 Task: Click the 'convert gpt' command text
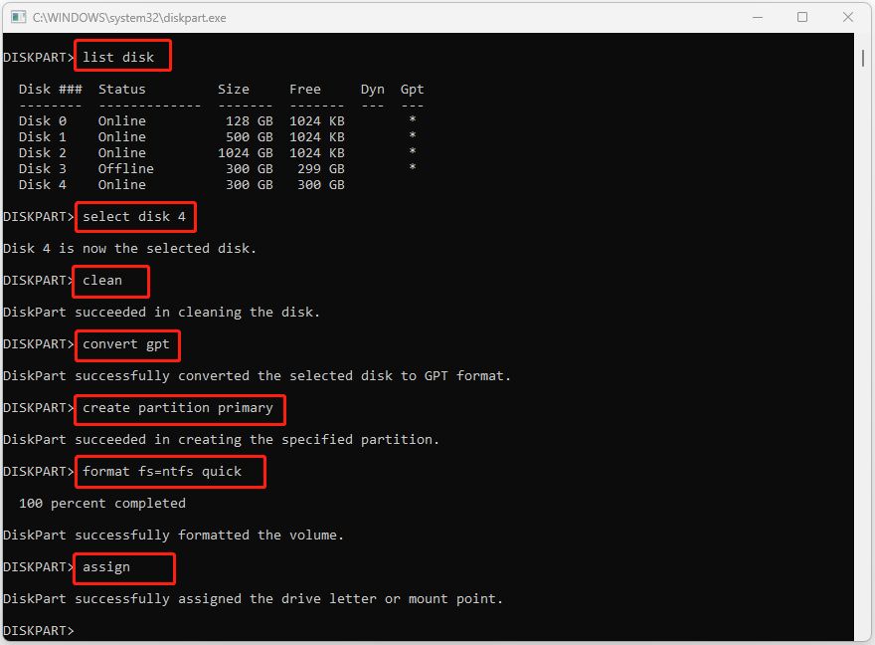[x=126, y=344]
